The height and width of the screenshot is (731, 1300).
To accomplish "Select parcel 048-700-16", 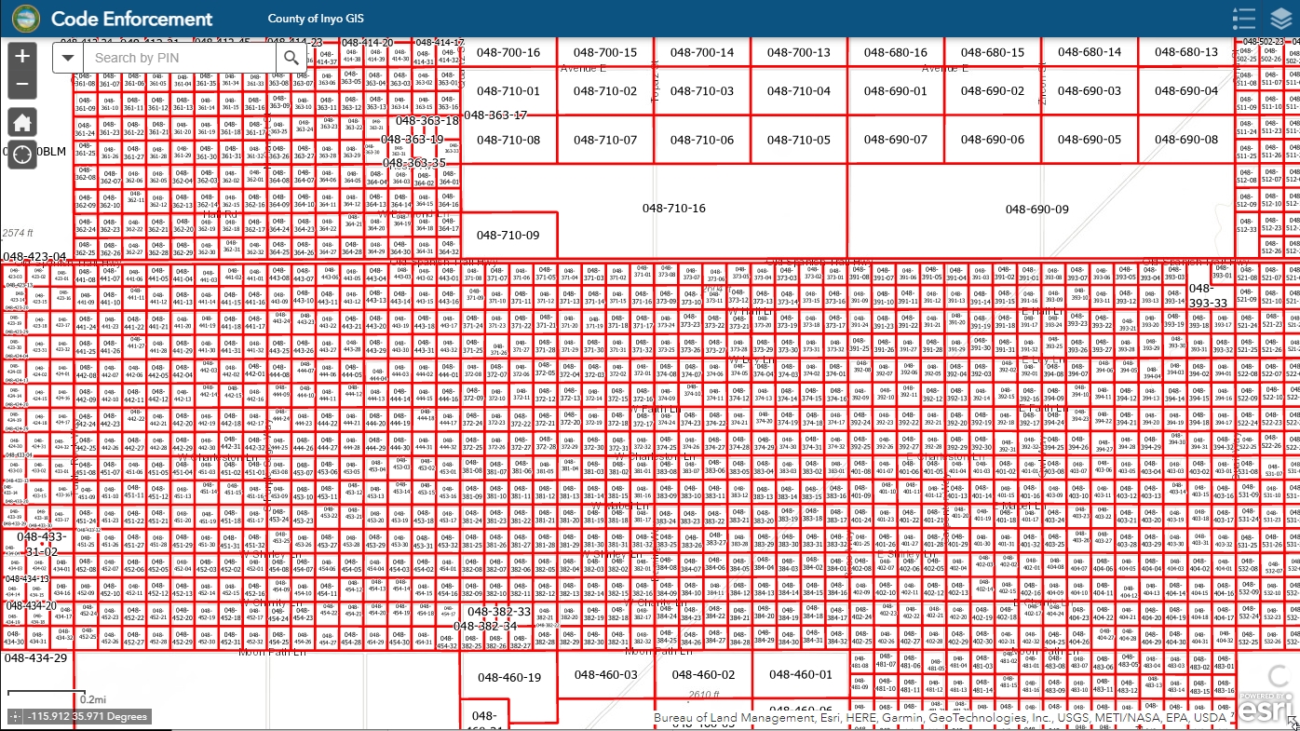I will point(508,53).
